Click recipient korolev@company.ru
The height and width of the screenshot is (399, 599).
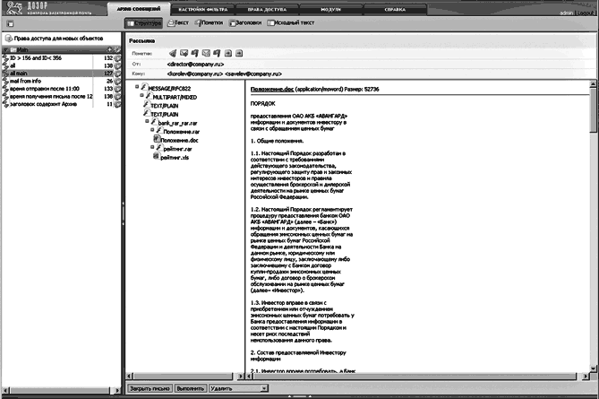coord(195,74)
